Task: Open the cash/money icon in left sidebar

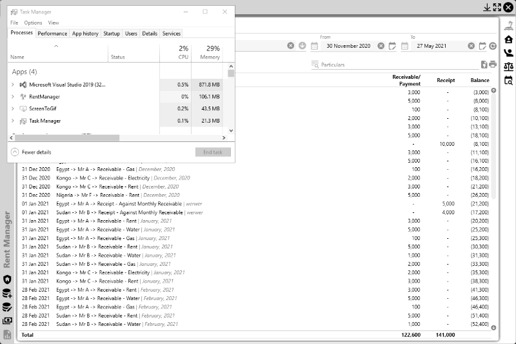Action: [7, 321]
